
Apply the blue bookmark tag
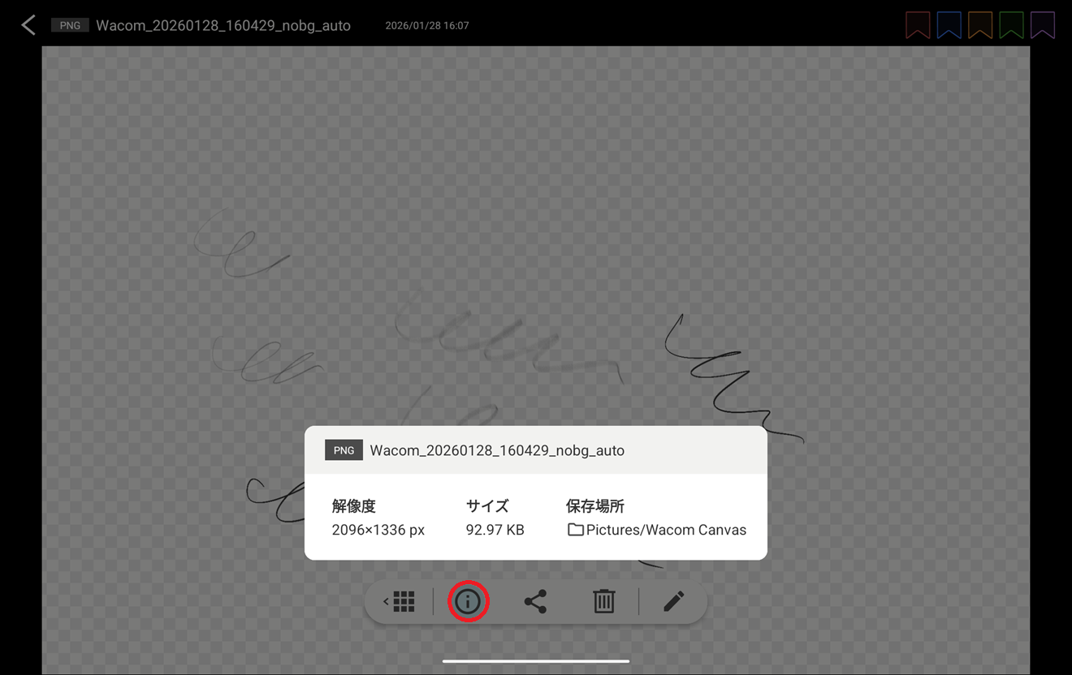[949, 25]
